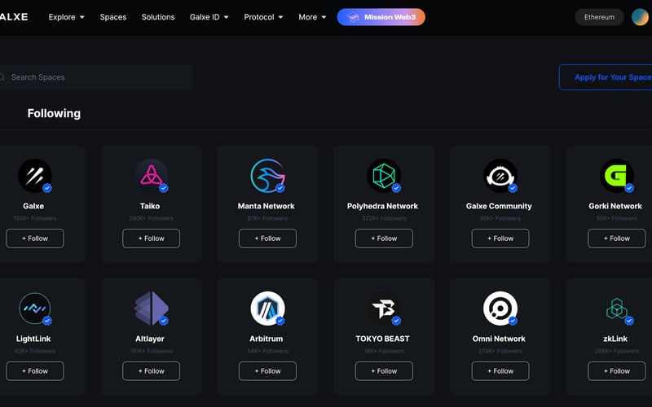Open the LightLink logo
The height and width of the screenshot is (407, 652).
point(35,309)
